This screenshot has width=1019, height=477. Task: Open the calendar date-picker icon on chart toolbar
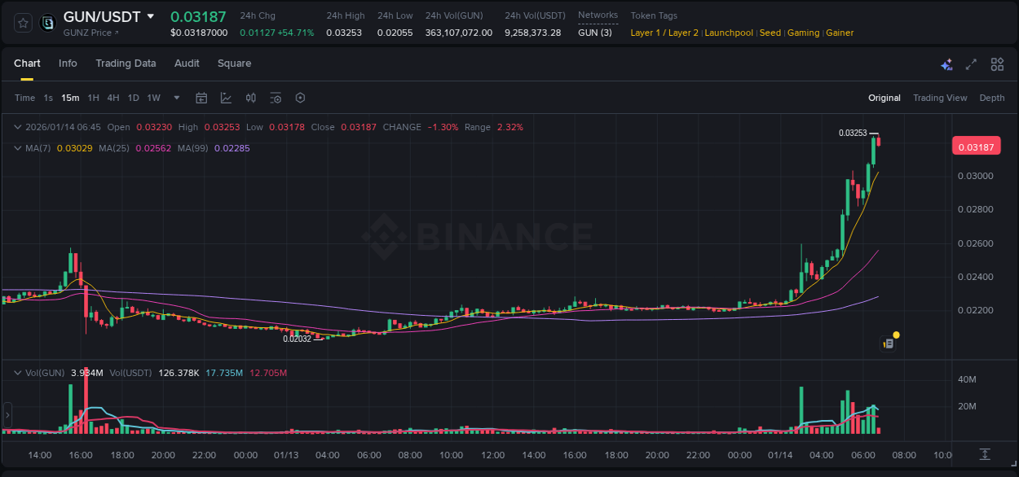pos(201,98)
